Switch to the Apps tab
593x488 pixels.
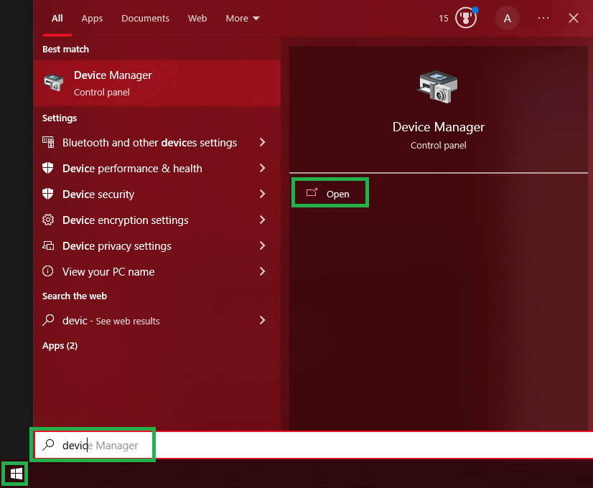coord(92,19)
